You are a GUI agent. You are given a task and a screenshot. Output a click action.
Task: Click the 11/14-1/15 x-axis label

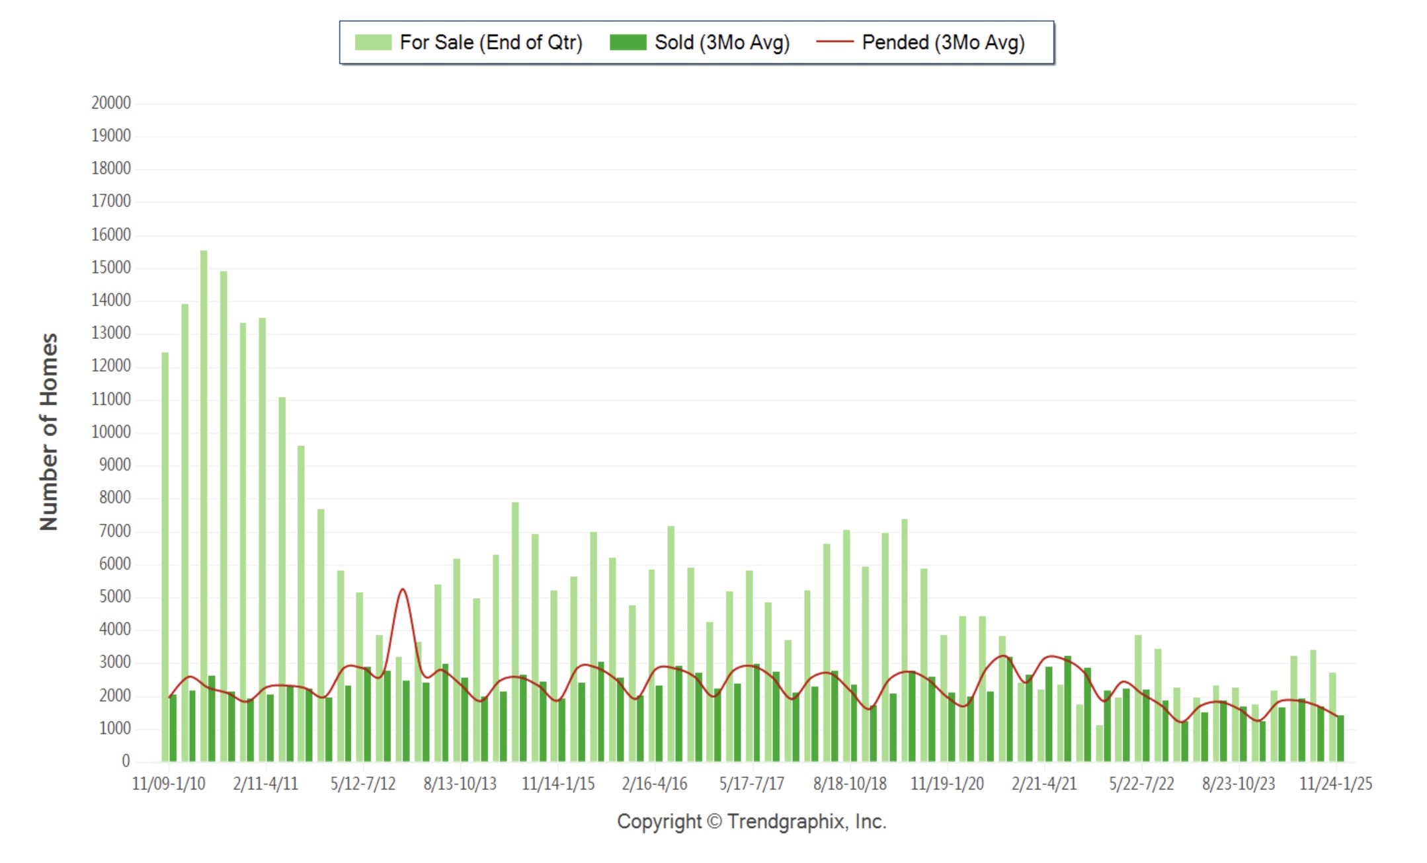[x=558, y=784]
